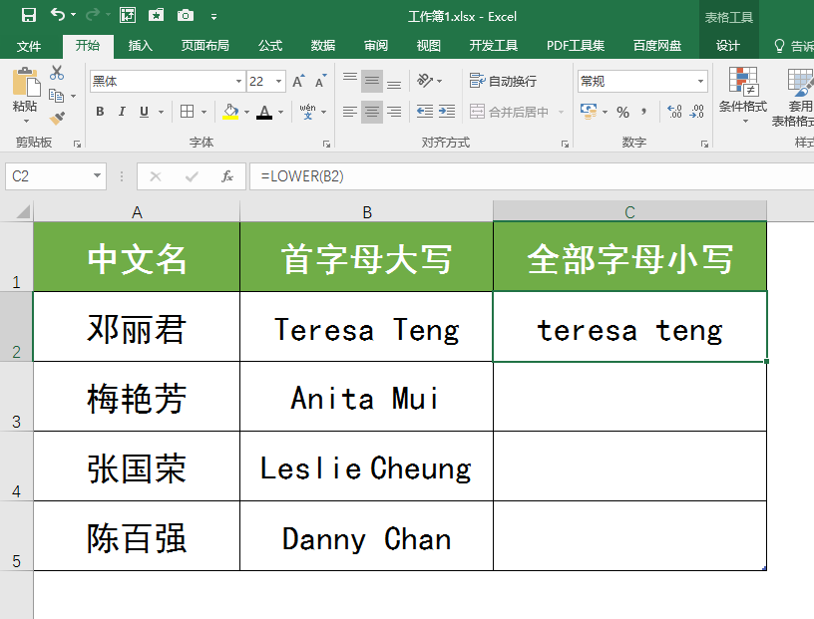Image resolution: width=814 pixels, height=619 pixels.
Task: Open 套用表格格式 format as table
Action: 793,98
